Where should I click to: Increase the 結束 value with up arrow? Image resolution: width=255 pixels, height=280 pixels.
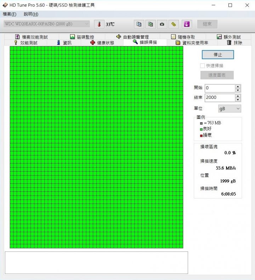(x=238, y=96)
